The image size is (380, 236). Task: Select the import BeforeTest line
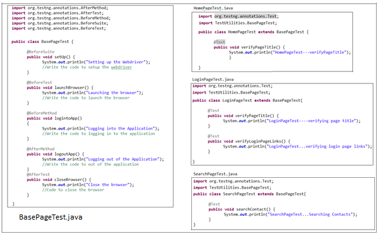pos(59,28)
